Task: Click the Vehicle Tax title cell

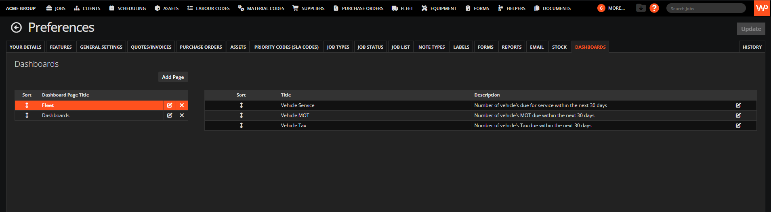Action: (374, 126)
